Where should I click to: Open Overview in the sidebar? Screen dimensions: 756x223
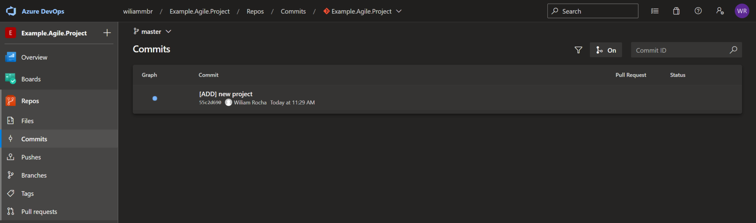click(x=59, y=57)
